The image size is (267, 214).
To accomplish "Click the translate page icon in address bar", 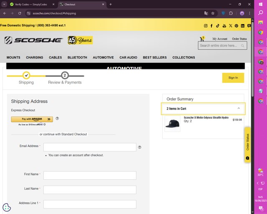I will pyautogui.click(x=206, y=13).
